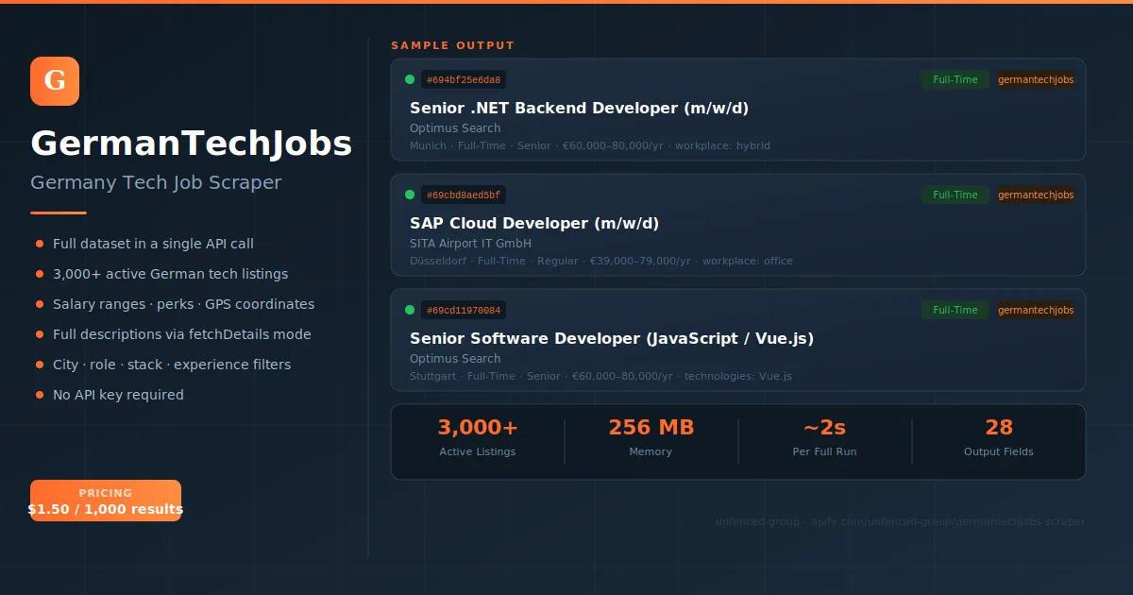Click the orange G logo icon
1133x595 pixels.
(54, 81)
